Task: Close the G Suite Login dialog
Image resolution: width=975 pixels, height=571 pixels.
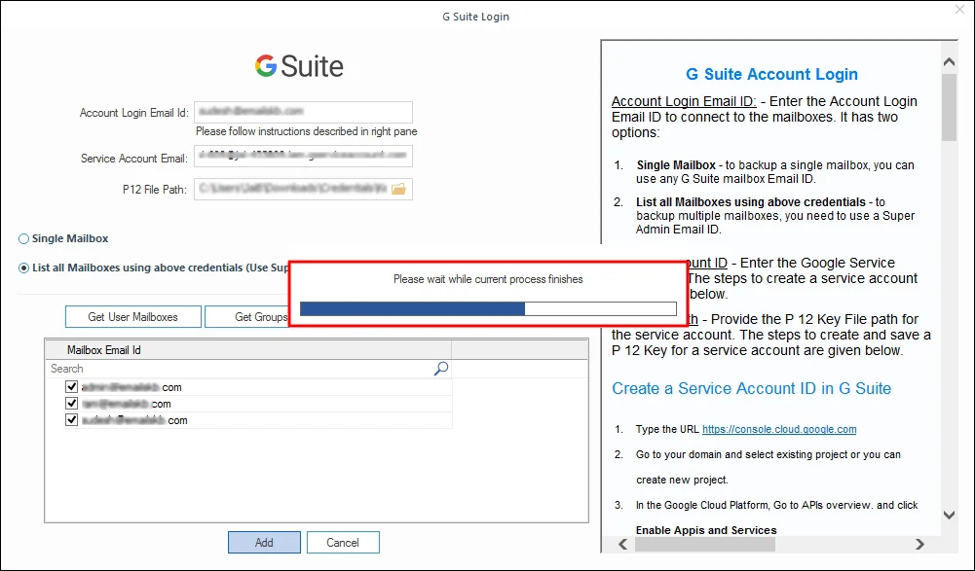Action: coord(960,10)
